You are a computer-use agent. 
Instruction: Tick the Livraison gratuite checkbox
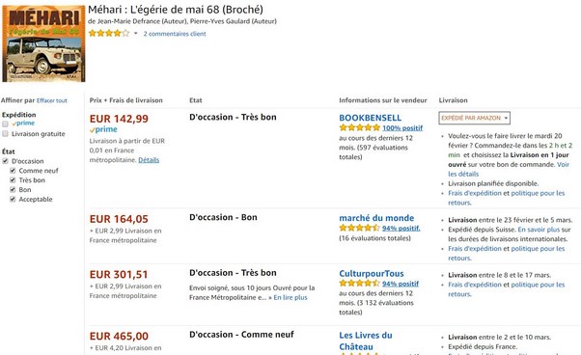point(5,134)
